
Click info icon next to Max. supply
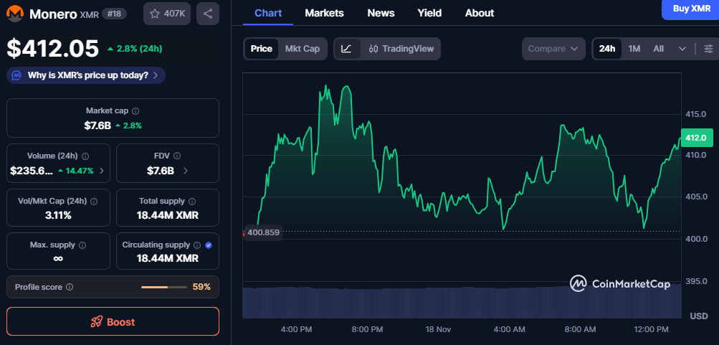82,245
